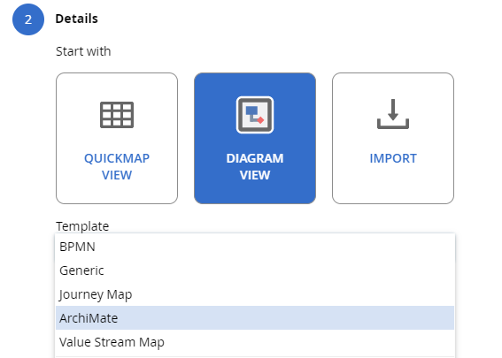This screenshot has width=502, height=358.
Task: Click the step 2 circle badge
Action: 28,19
